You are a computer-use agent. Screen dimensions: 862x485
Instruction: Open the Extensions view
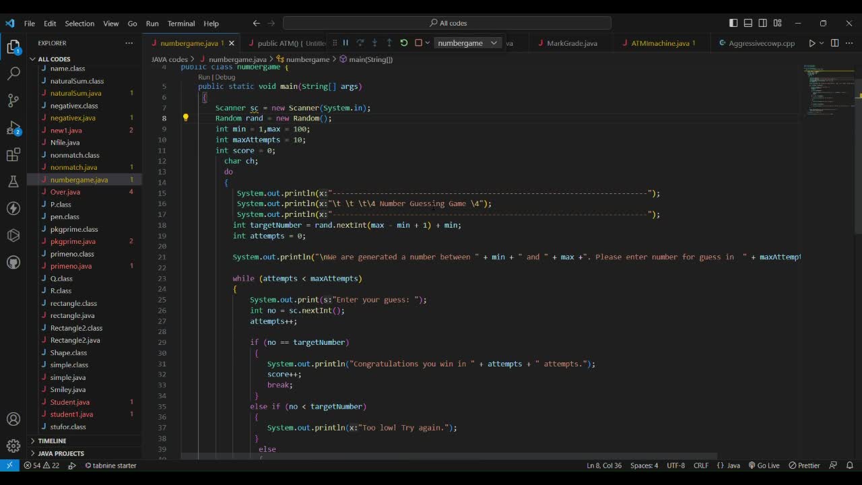coord(13,155)
